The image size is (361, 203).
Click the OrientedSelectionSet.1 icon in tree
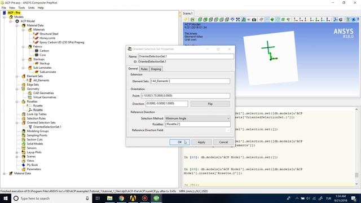tap(30, 127)
